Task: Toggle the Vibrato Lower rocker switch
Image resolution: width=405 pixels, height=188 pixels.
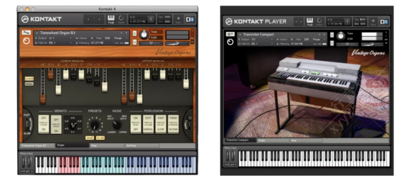Action: tap(44, 124)
